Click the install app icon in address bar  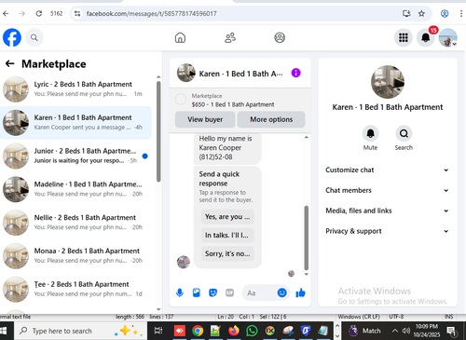click(406, 13)
